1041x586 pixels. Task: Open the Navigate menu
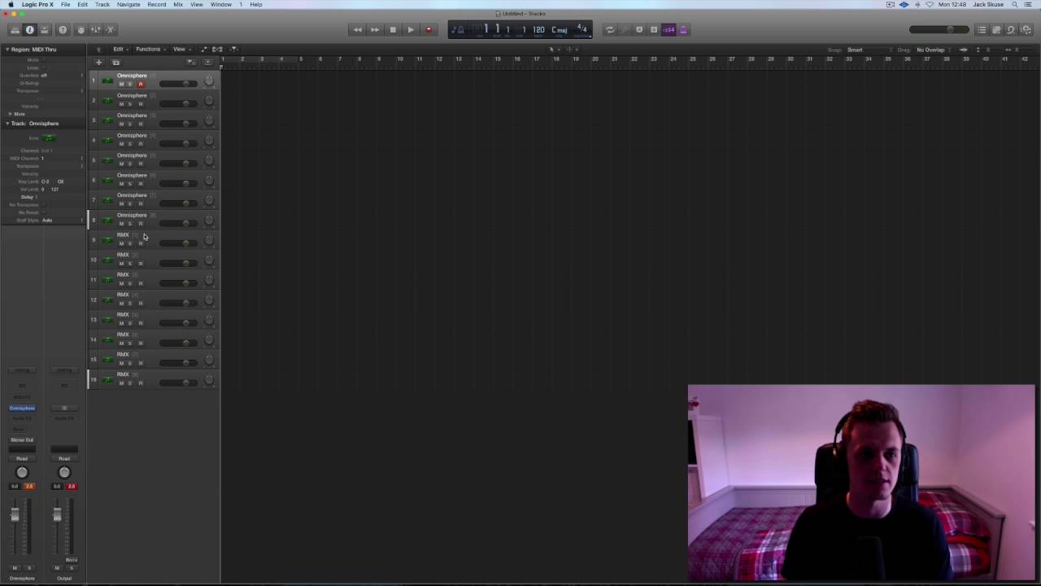tap(128, 5)
